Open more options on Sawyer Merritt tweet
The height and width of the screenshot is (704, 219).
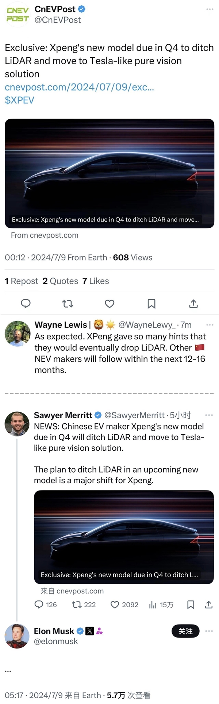(x=209, y=415)
